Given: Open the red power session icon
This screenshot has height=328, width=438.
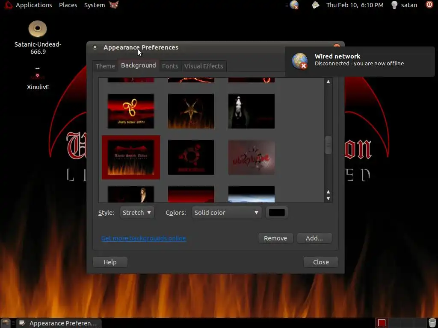Looking at the screenshot, I should [429, 5].
